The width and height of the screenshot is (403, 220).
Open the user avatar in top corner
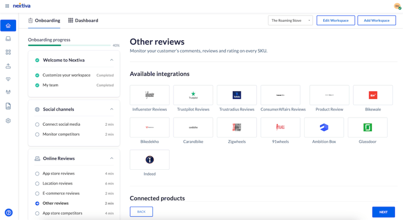click(x=397, y=6)
